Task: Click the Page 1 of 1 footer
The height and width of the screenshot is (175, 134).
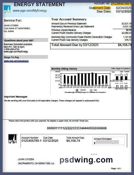Action: [x=116, y=168]
